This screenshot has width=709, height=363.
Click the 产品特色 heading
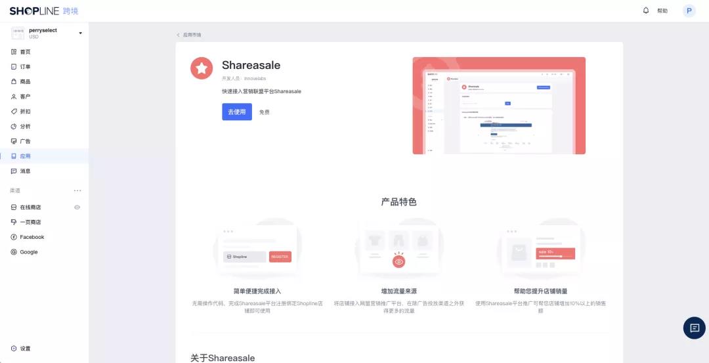[399, 202]
